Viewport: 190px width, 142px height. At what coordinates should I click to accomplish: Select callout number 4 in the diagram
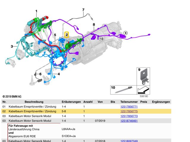(58, 74)
